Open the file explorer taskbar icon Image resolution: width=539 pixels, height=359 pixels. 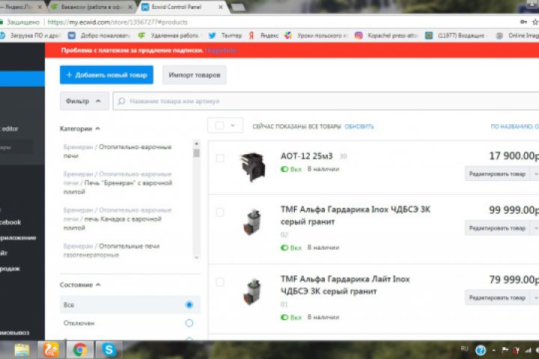coord(22,350)
